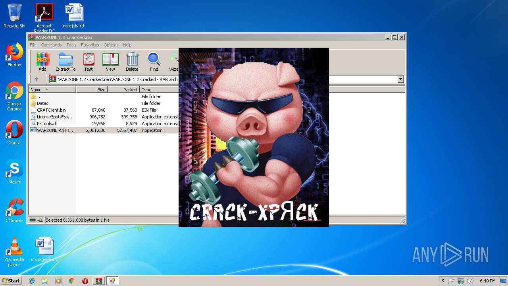Select the Acrobat Reader DC desktop shortcut
This screenshot has width=508, height=286.
[x=44, y=18]
